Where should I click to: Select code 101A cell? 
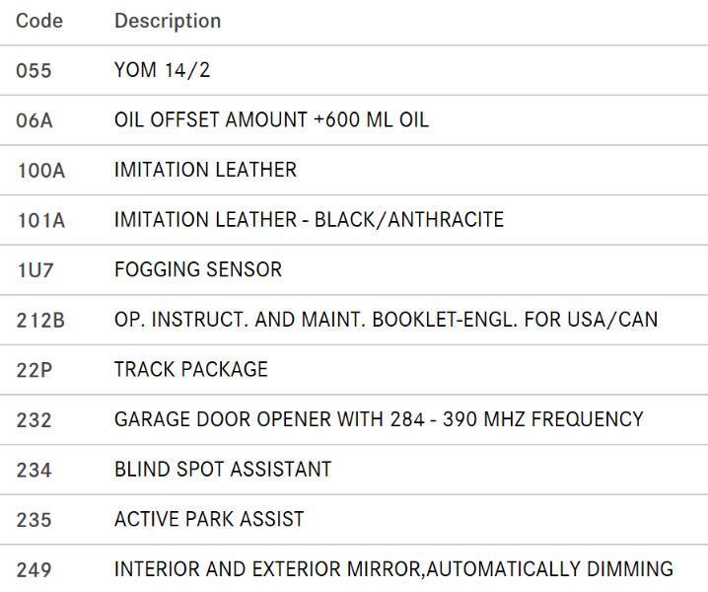click(x=40, y=220)
